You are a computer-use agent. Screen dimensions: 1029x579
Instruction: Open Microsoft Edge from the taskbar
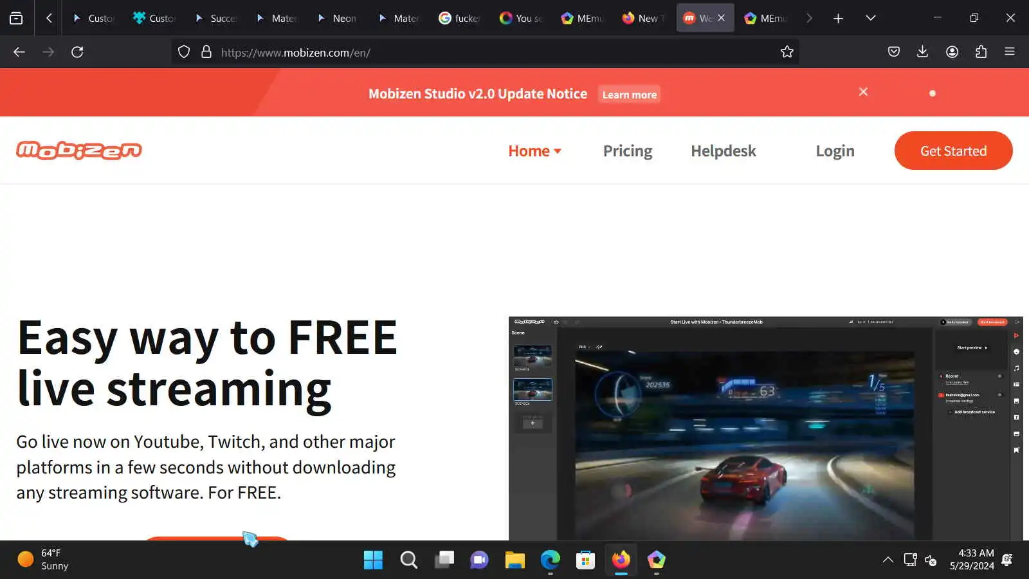pos(550,560)
